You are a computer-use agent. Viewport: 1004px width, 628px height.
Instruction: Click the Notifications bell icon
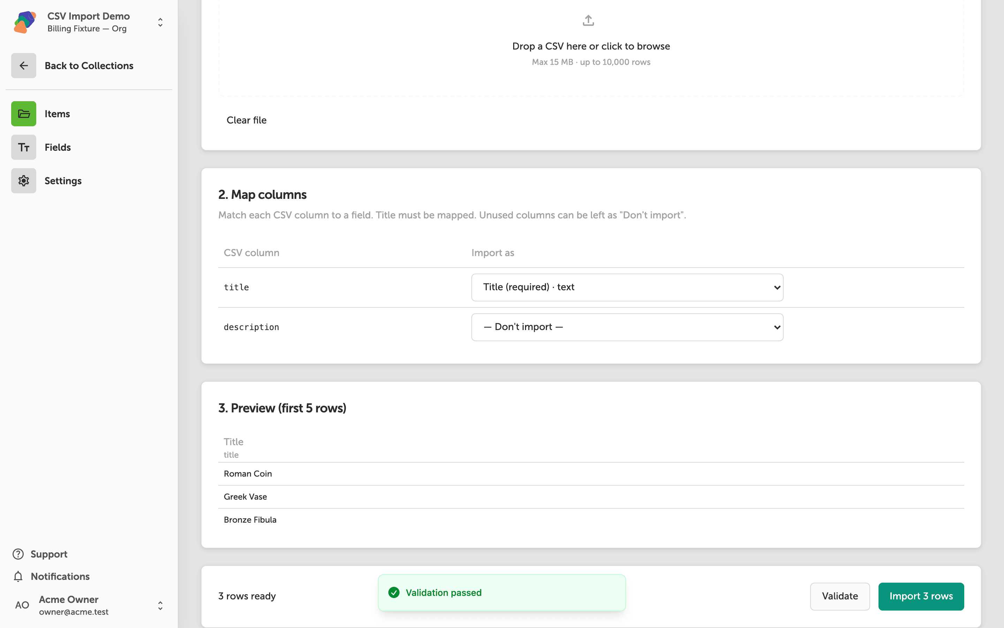pyautogui.click(x=18, y=576)
